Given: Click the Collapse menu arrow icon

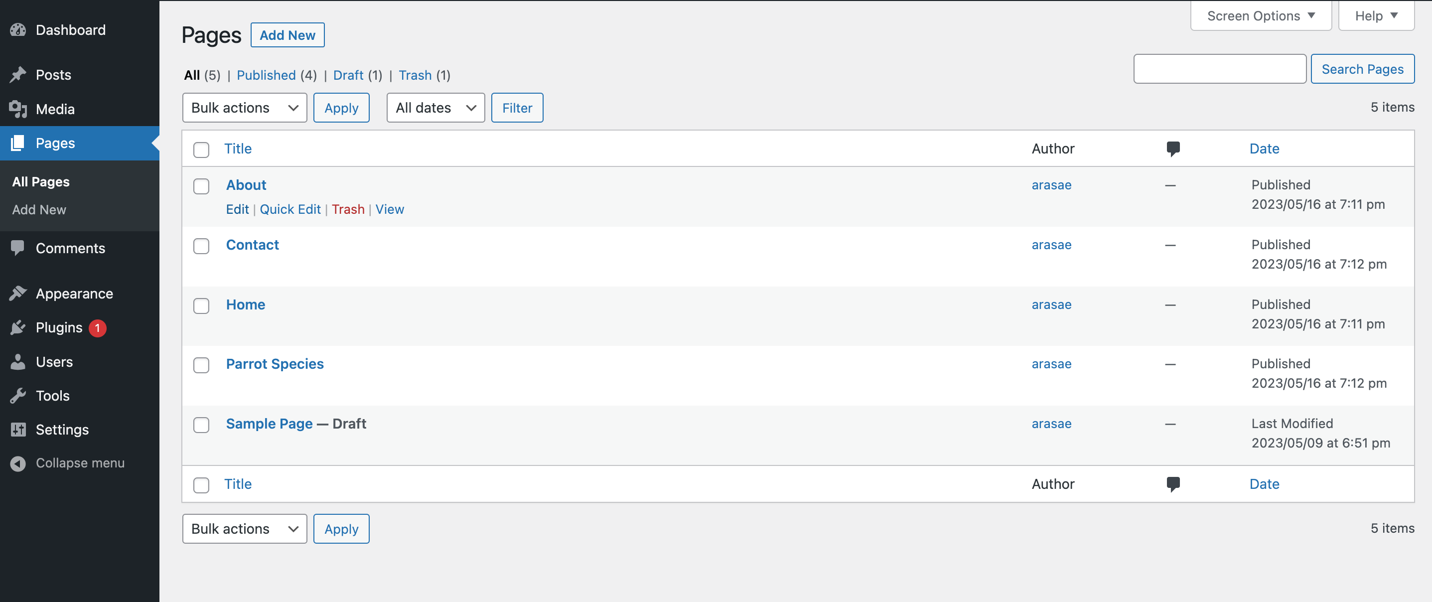Looking at the screenshot, I should pos(18,463).
